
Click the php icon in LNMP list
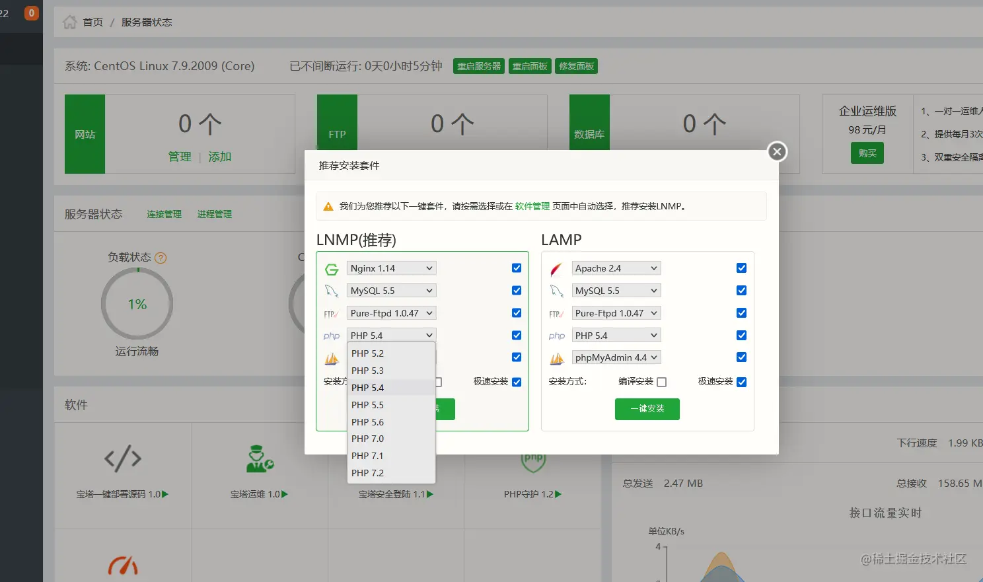[332, 336]
